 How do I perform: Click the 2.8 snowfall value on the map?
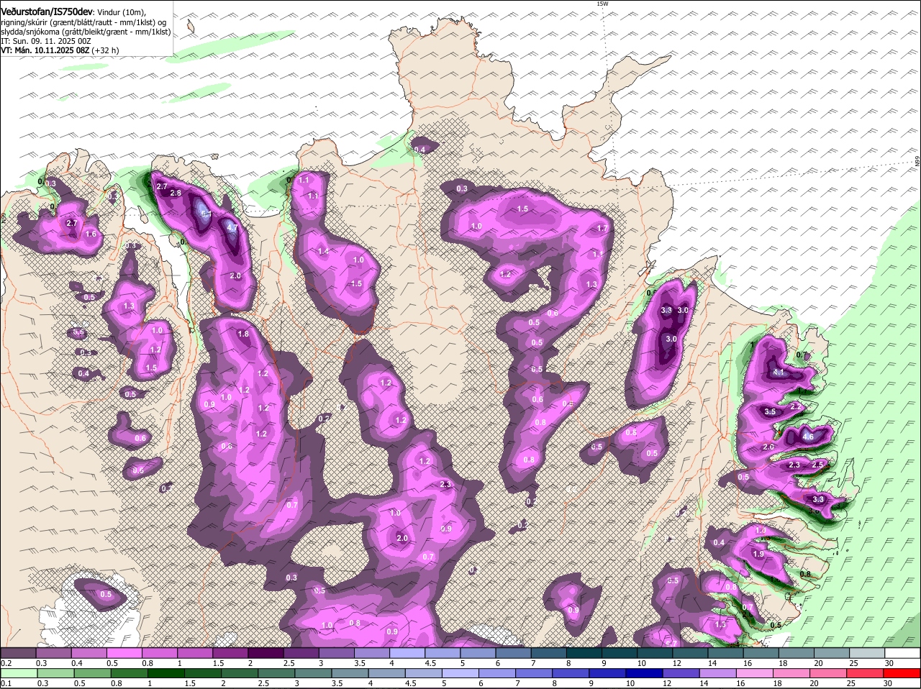coord(176,193)
